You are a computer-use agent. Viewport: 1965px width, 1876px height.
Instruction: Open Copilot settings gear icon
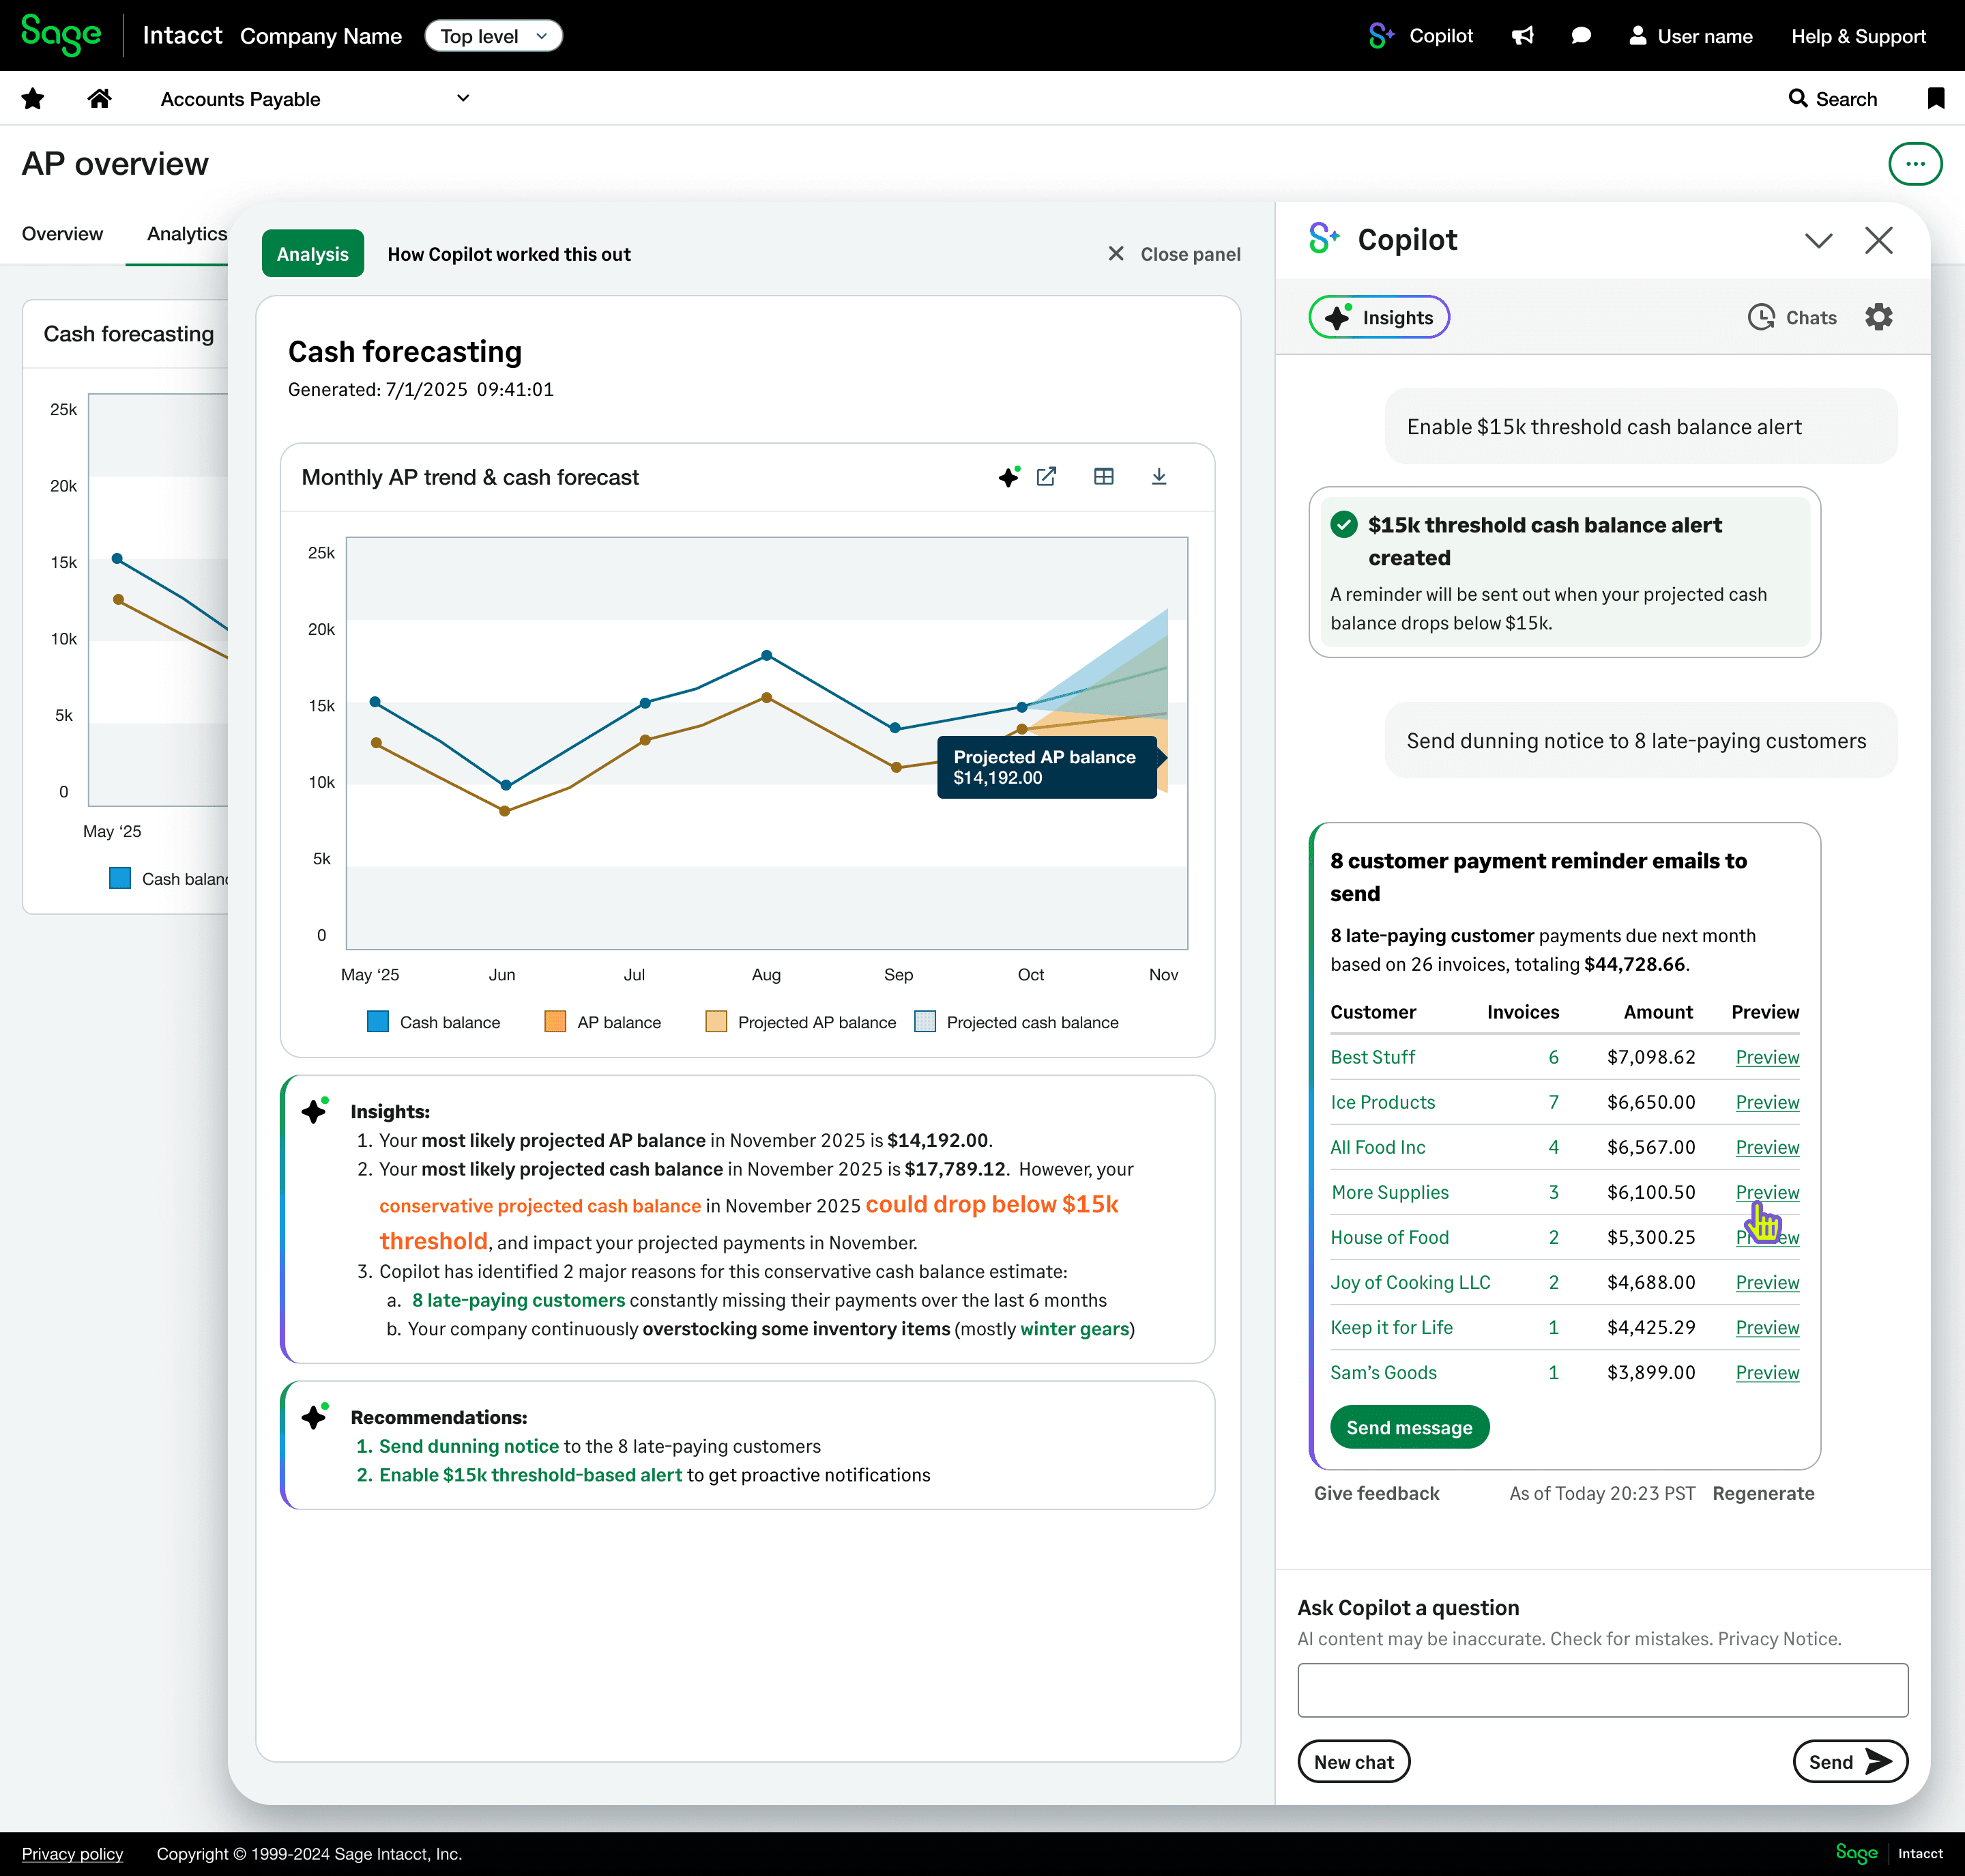pos(1878,317)
